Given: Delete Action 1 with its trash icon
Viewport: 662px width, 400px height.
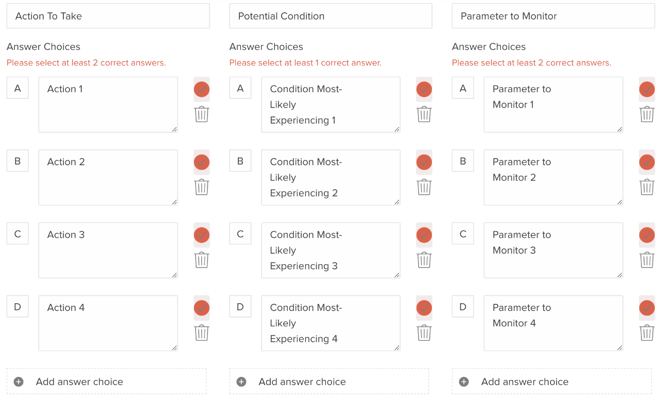Looking at the screenshot, I should (202, 114).
